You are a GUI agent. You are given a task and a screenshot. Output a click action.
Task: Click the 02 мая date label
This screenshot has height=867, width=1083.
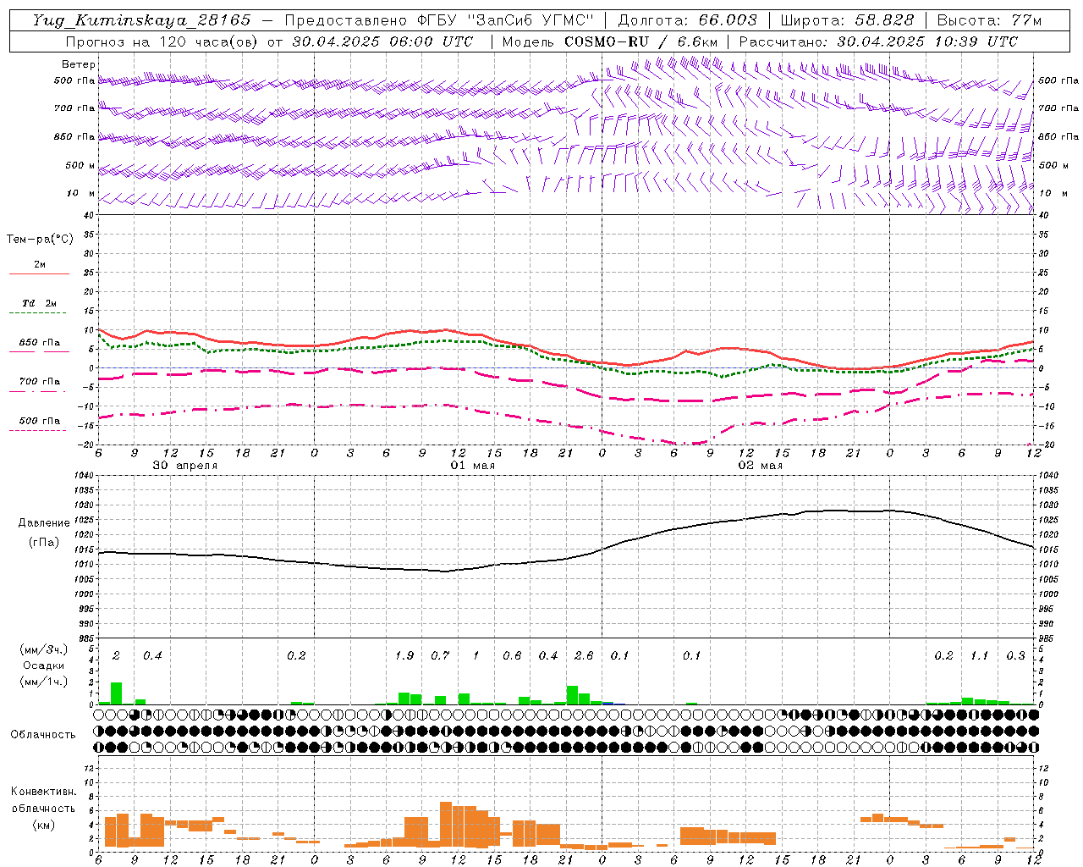click(x=761, y=466)
